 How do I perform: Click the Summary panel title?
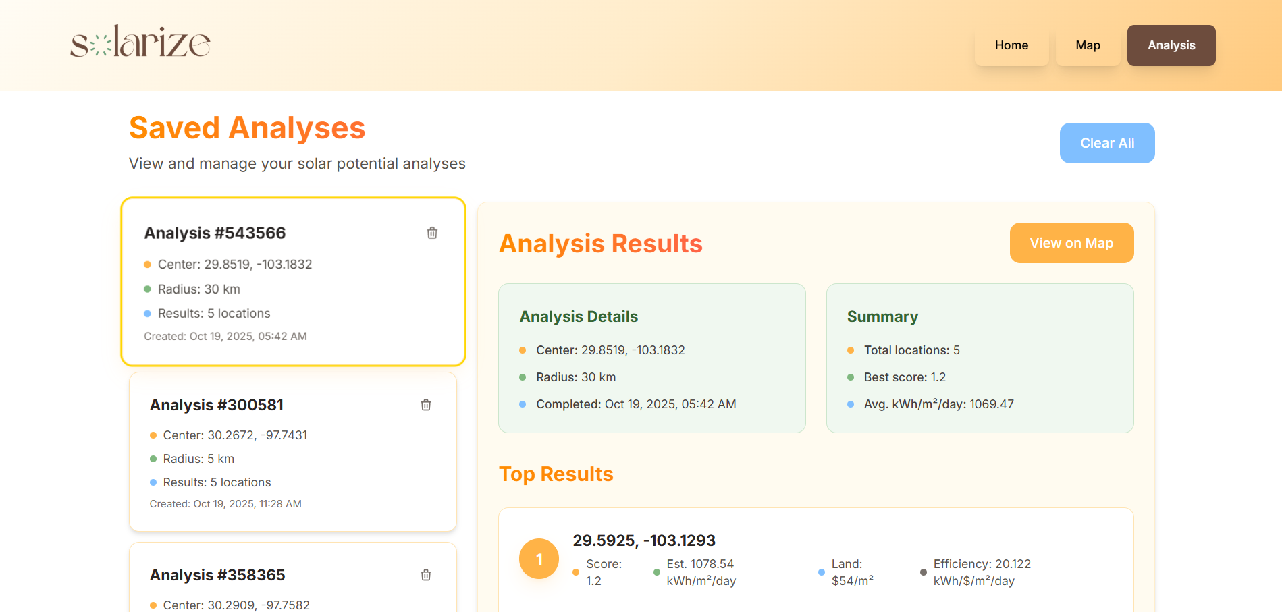882,316
